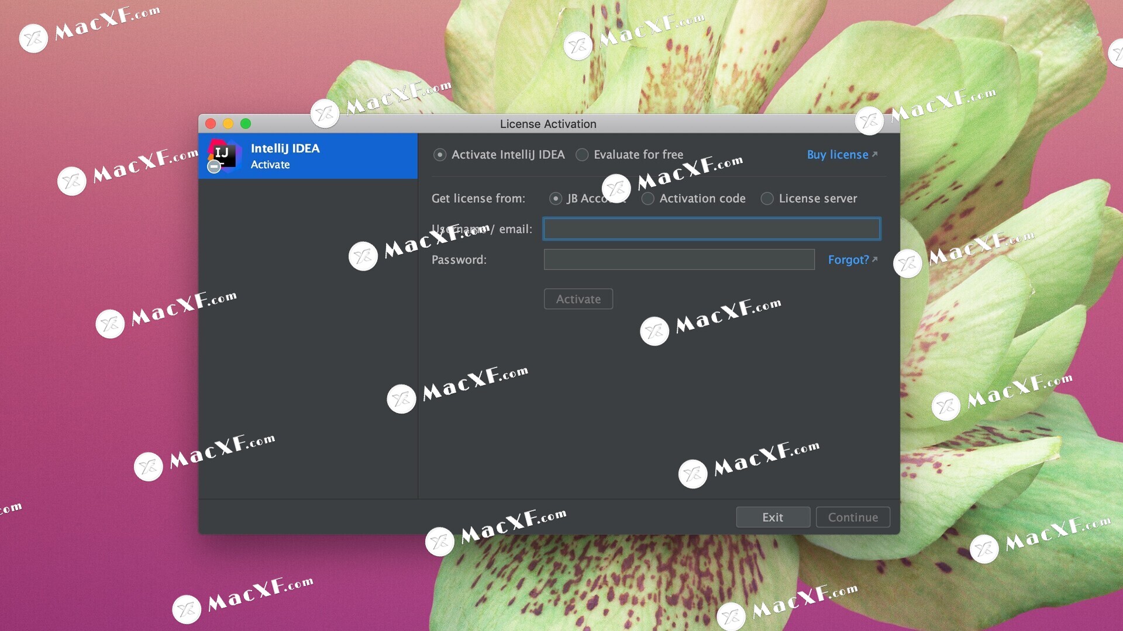
Task: Click the IntelliJ IDEA logo icon
Action: click(x=224, y=155)
